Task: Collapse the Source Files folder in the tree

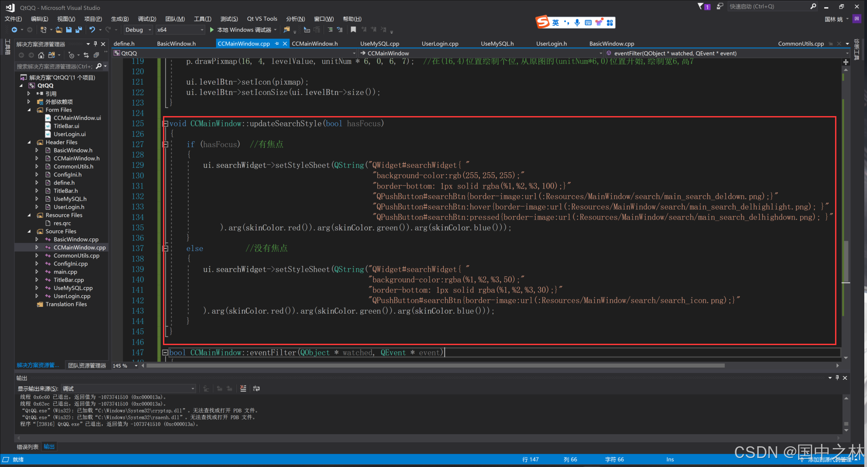Action: (29, 231)
